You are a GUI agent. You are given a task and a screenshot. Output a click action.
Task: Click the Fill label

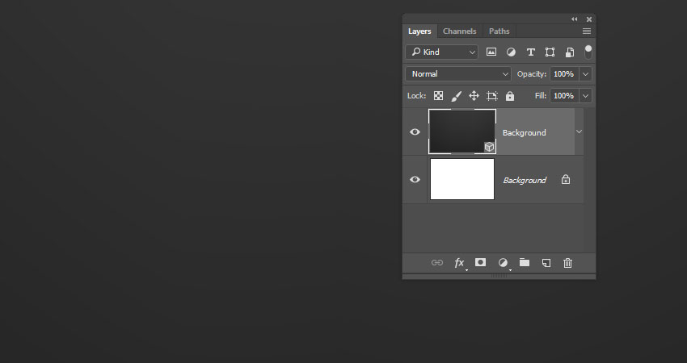[x=541, y=96]
